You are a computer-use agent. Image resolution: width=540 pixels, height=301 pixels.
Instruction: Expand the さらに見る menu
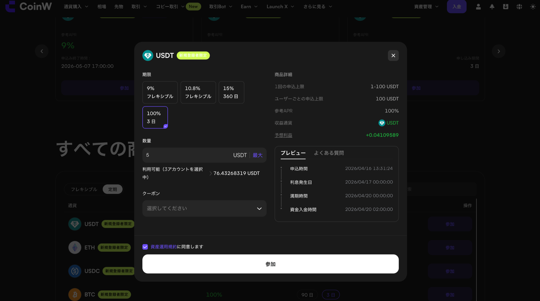pos(318,7)
